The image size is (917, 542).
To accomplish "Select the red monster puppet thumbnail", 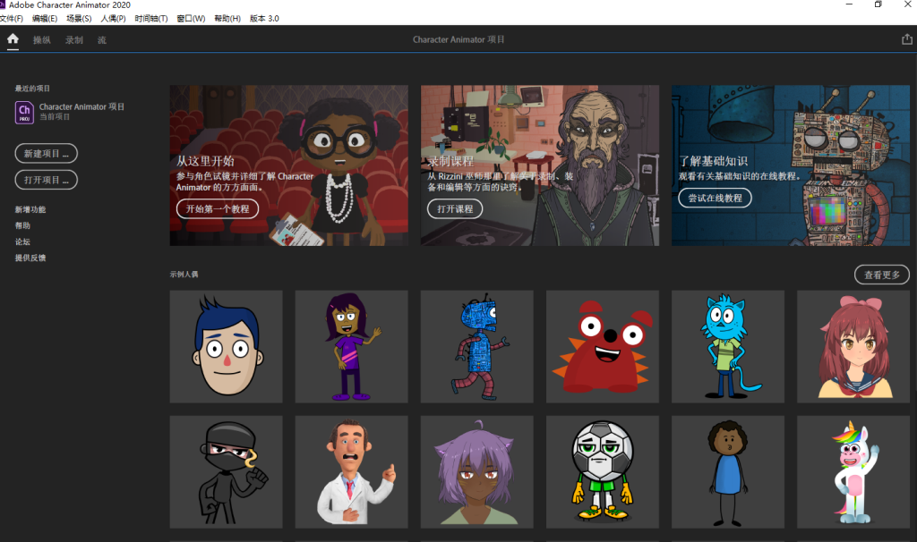I will (x=602, y=346).
